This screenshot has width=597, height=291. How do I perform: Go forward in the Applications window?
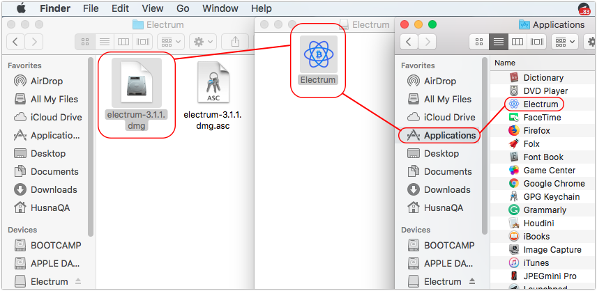(x=428, y=41)
